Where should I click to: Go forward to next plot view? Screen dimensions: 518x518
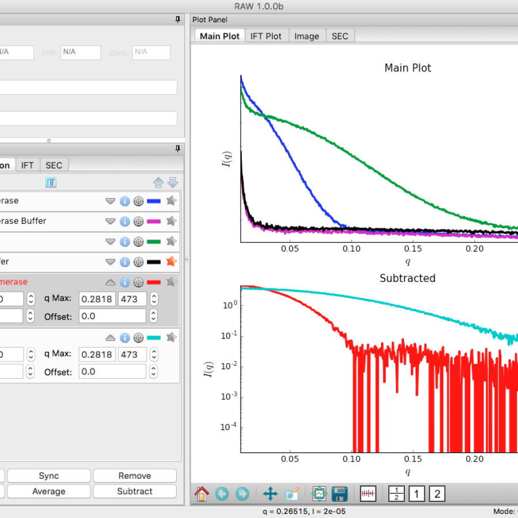point(242,494)
